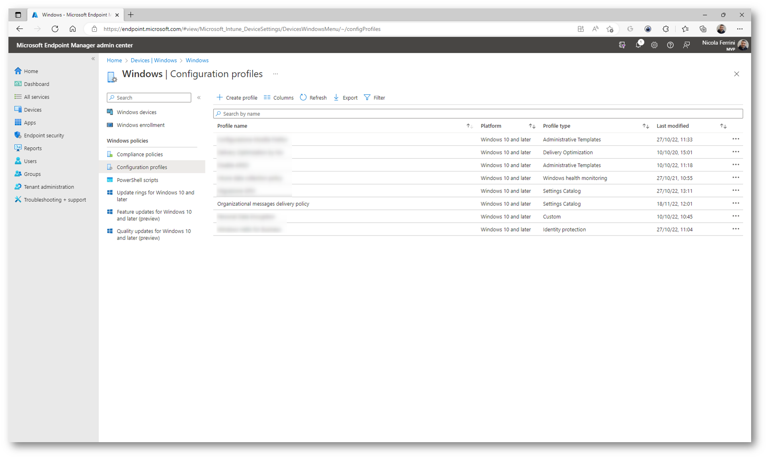Screen dimensions: 768x459
Task: Go to Home breadcrumb link
Action: [x=114, y=60]
